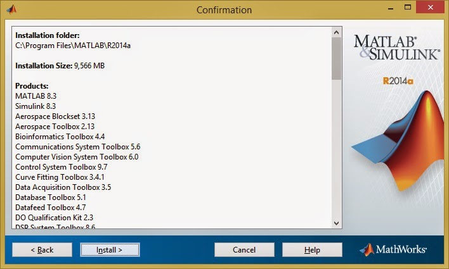Maximize the Confirmation window

408,8
